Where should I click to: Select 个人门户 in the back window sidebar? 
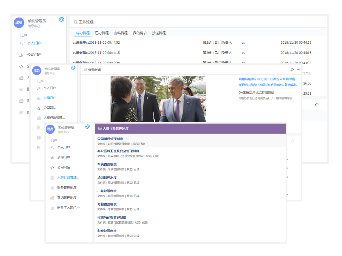click(x=34, y=43)
